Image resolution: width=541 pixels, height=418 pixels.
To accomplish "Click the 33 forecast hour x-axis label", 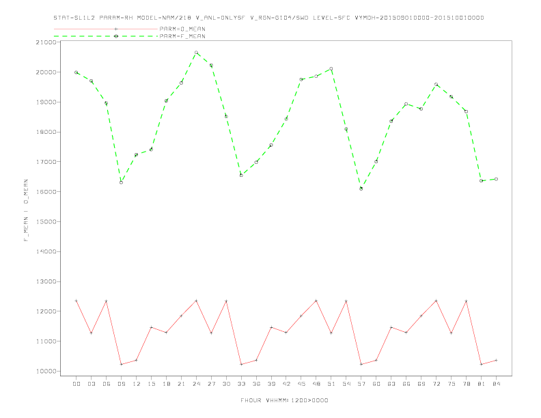I will [x=241, y=384].
